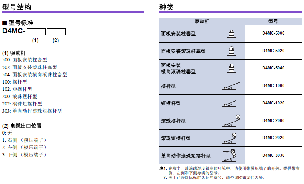
Task: Click the second model code box (2)
Action: [56, 32]
